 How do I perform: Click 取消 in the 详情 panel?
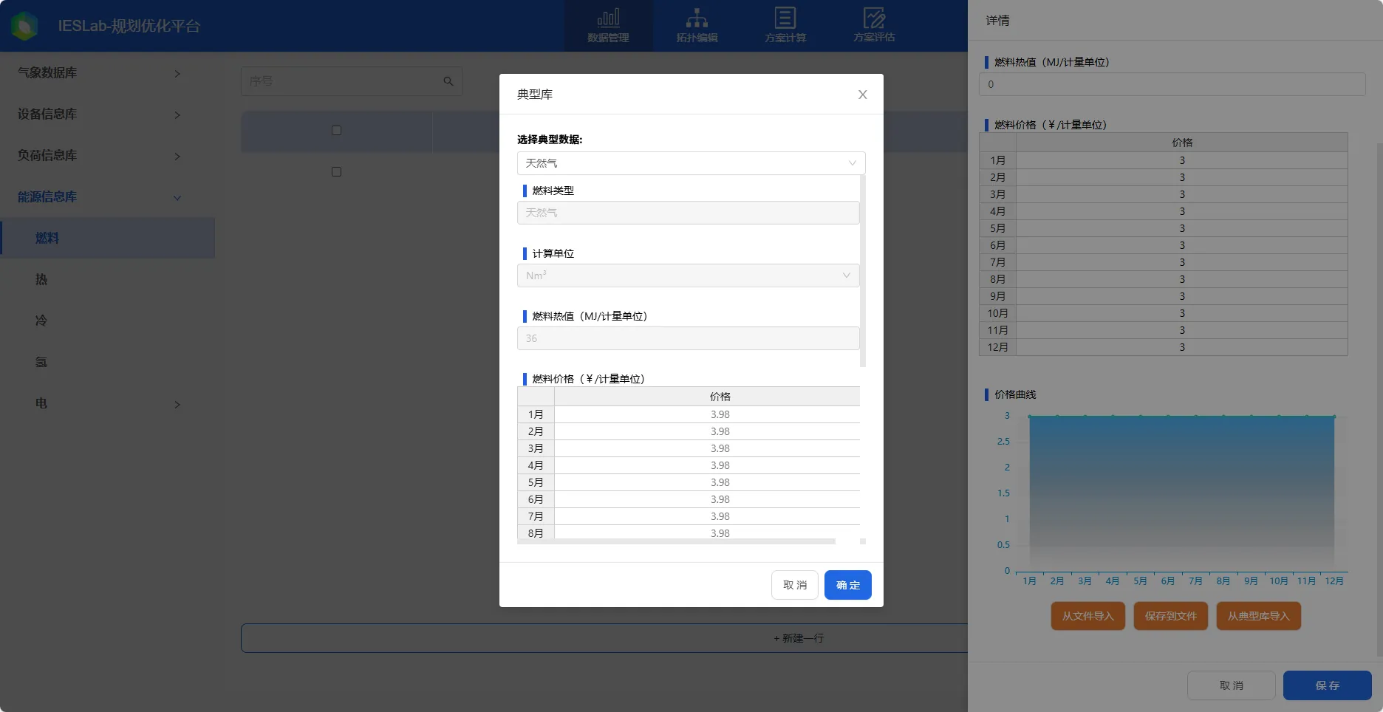coord(1231,685)
